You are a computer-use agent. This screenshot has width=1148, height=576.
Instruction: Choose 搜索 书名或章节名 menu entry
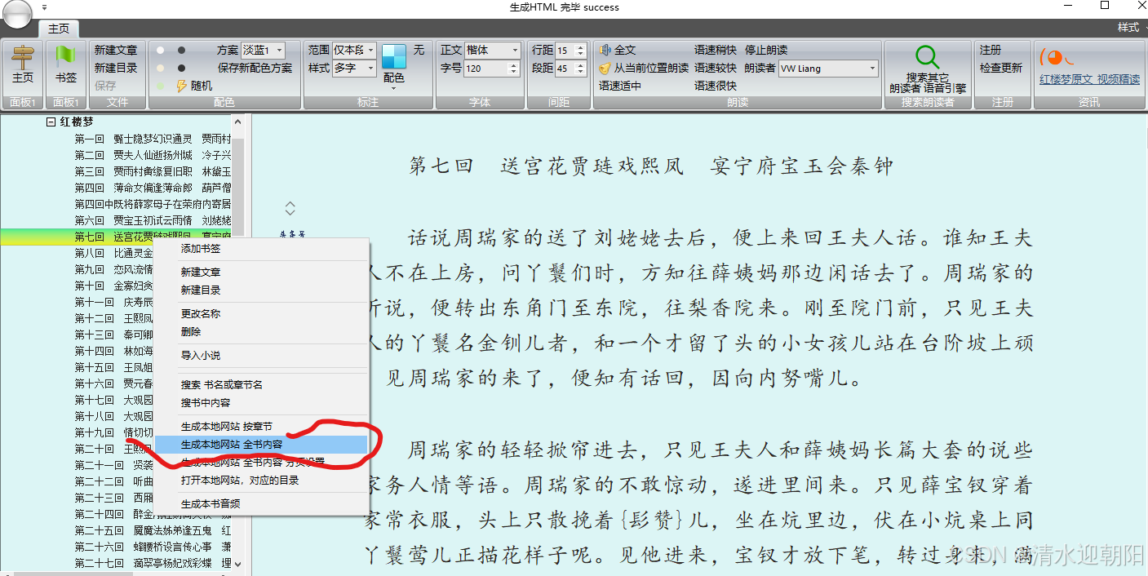[222, 384]
